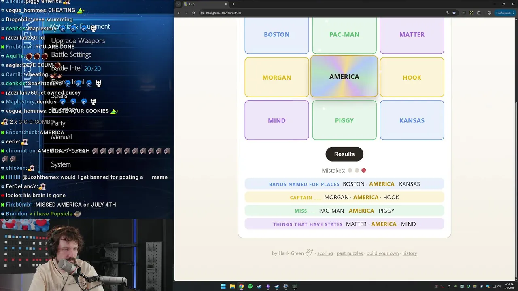Click the BANDS NAMED FOR PLACES result row

pyautogui.click(x=344, y=184)
